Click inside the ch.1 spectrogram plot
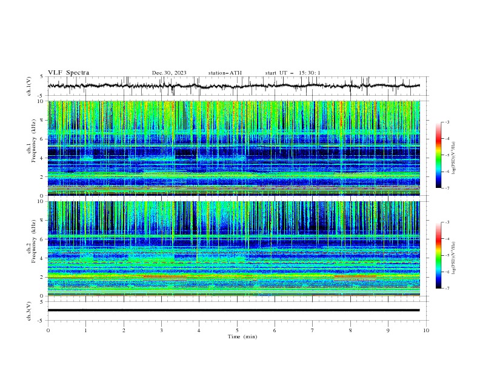 (233, 148)
